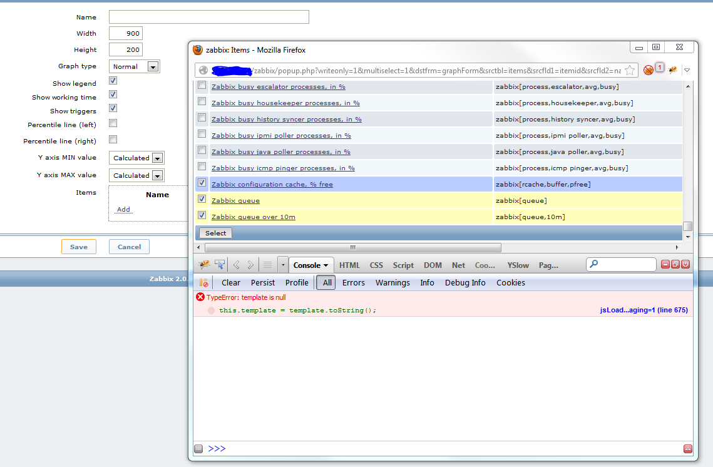713x467 pixels.
Task: Click vertical scrollbar up arrow in items popup
Action: pos(688,86)
